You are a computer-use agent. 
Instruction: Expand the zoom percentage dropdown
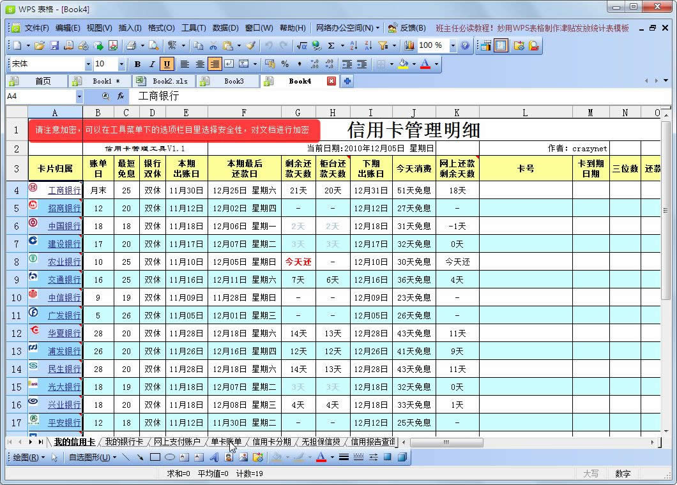[453, 46]
